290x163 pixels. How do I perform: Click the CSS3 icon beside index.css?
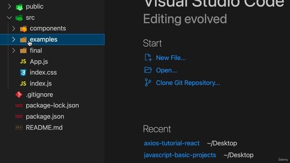click(23, 72)
